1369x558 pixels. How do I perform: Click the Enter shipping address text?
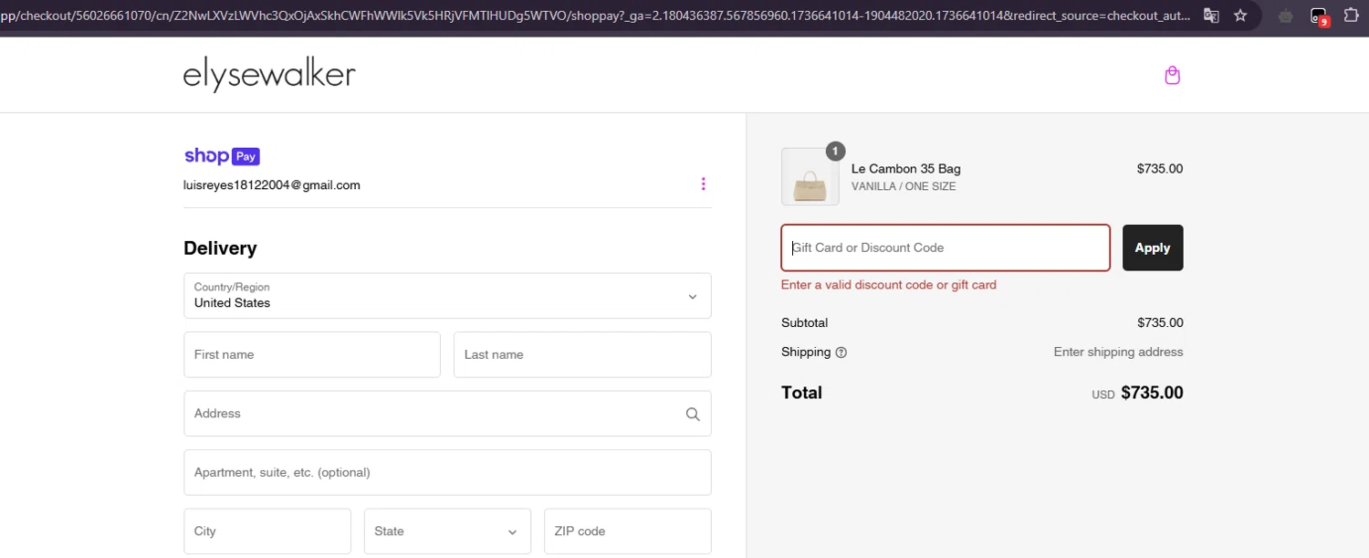(1118, 353)
